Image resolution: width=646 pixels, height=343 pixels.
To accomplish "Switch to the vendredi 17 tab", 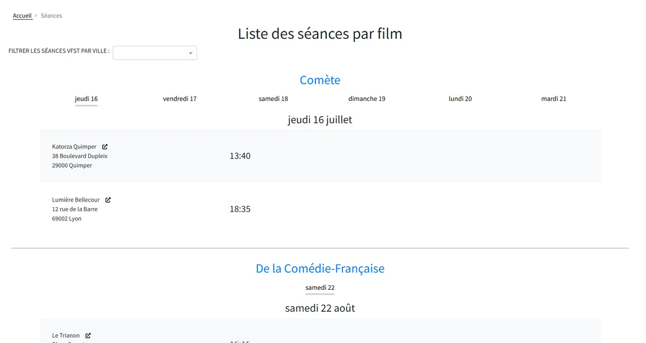I will (180, 99).
